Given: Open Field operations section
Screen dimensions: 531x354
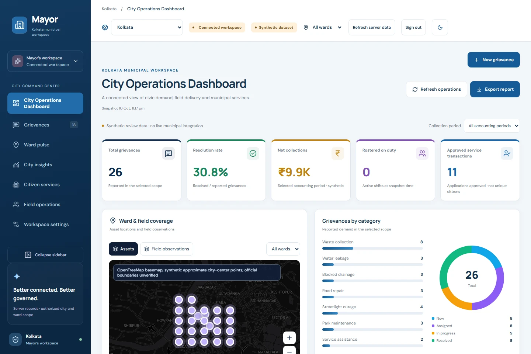Looking at the screenshot, I should [45, 205].
